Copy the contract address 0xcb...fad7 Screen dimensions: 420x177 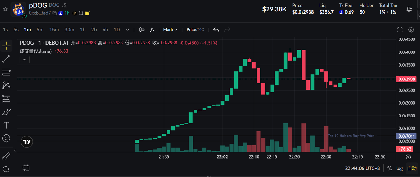[55, 13]
